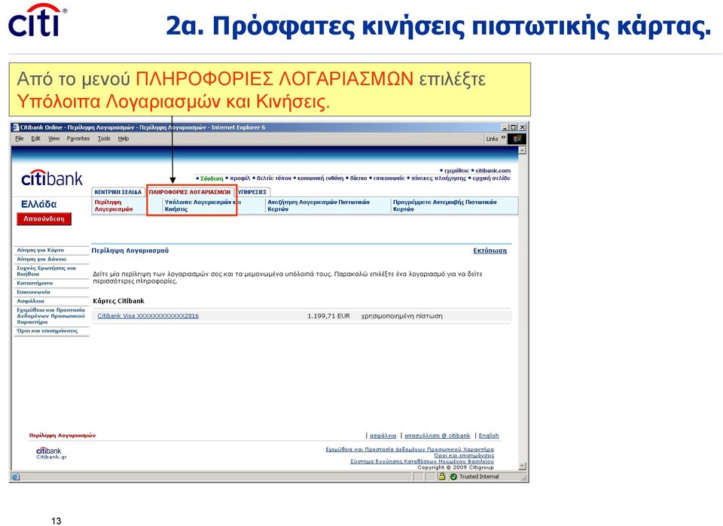Click the Trusted Internal status bar text
The image size is (723, 526).
click(479, 477)
